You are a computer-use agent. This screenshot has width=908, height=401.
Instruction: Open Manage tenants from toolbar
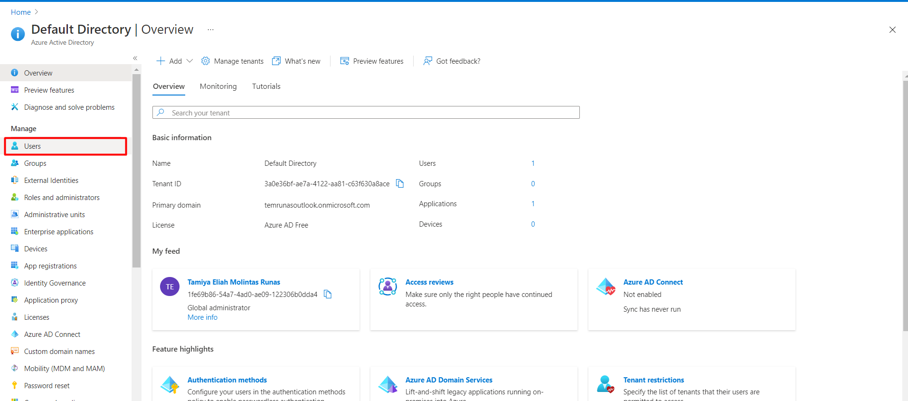tap(232, 61)
